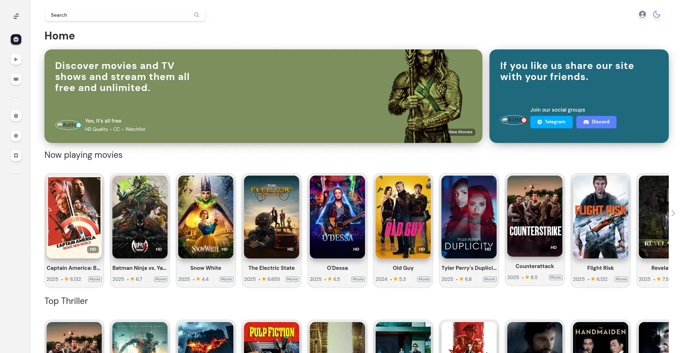Click author avatar in blue share banner
Image resolution: width=683 pixels, height=353 pixels.
(x=513, y=120)
